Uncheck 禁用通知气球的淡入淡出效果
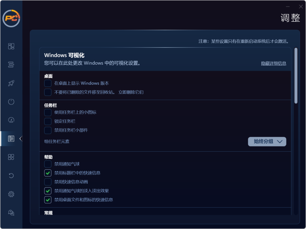This screenshot has height=229, width=306. [x=48, y=191]
